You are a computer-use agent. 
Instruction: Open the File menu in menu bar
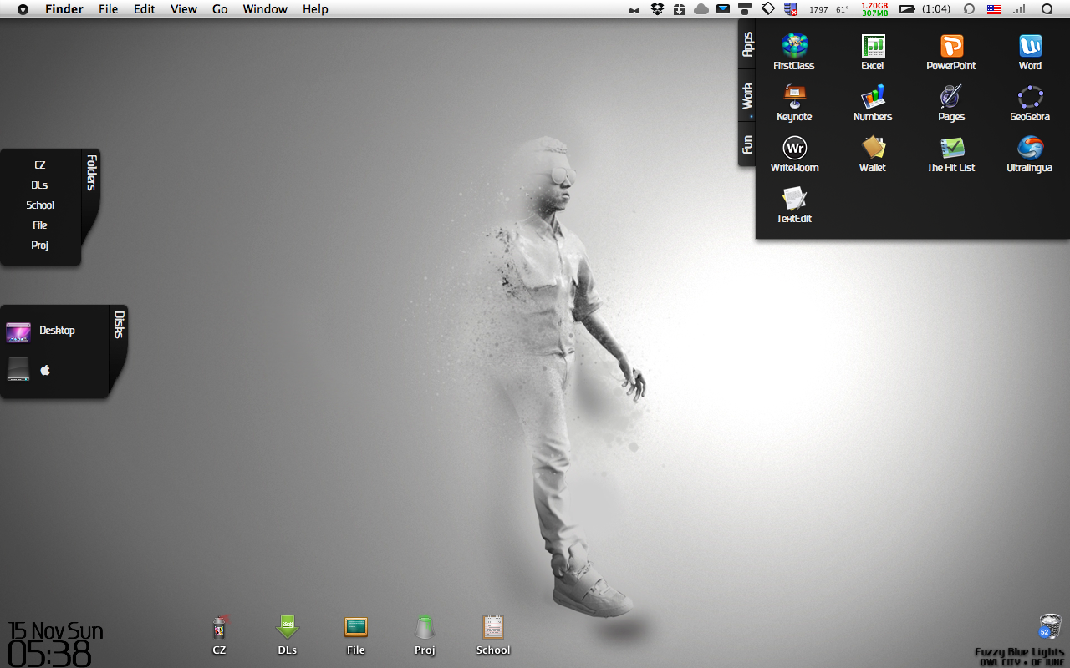108,9
